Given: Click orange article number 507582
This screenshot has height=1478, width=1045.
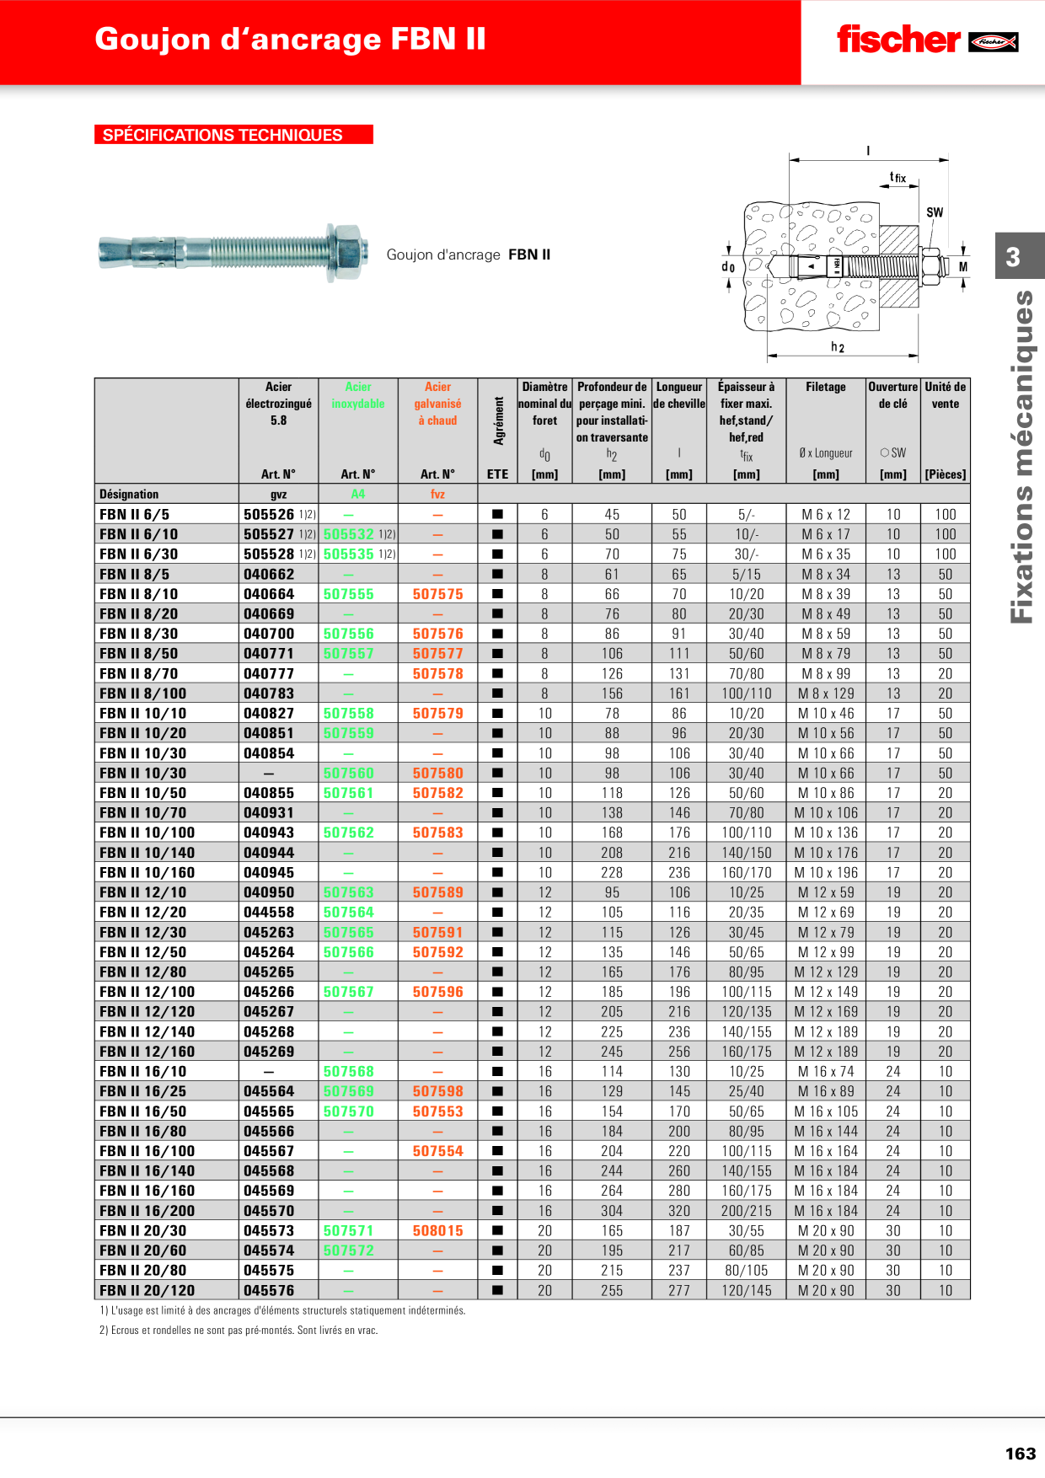Looking at the screenshot, I should pyautogui.click(x=438, y=793).
